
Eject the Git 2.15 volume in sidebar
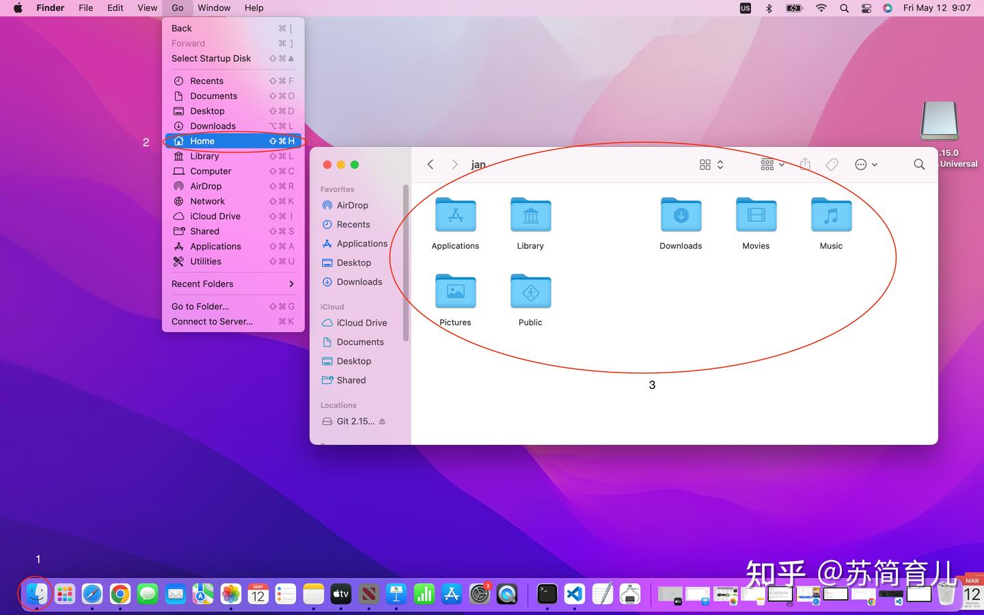coord(382,422)
